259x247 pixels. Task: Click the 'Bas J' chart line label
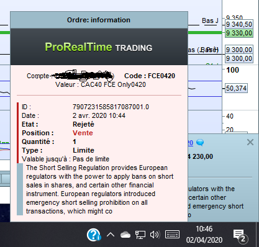click(210, 21)
